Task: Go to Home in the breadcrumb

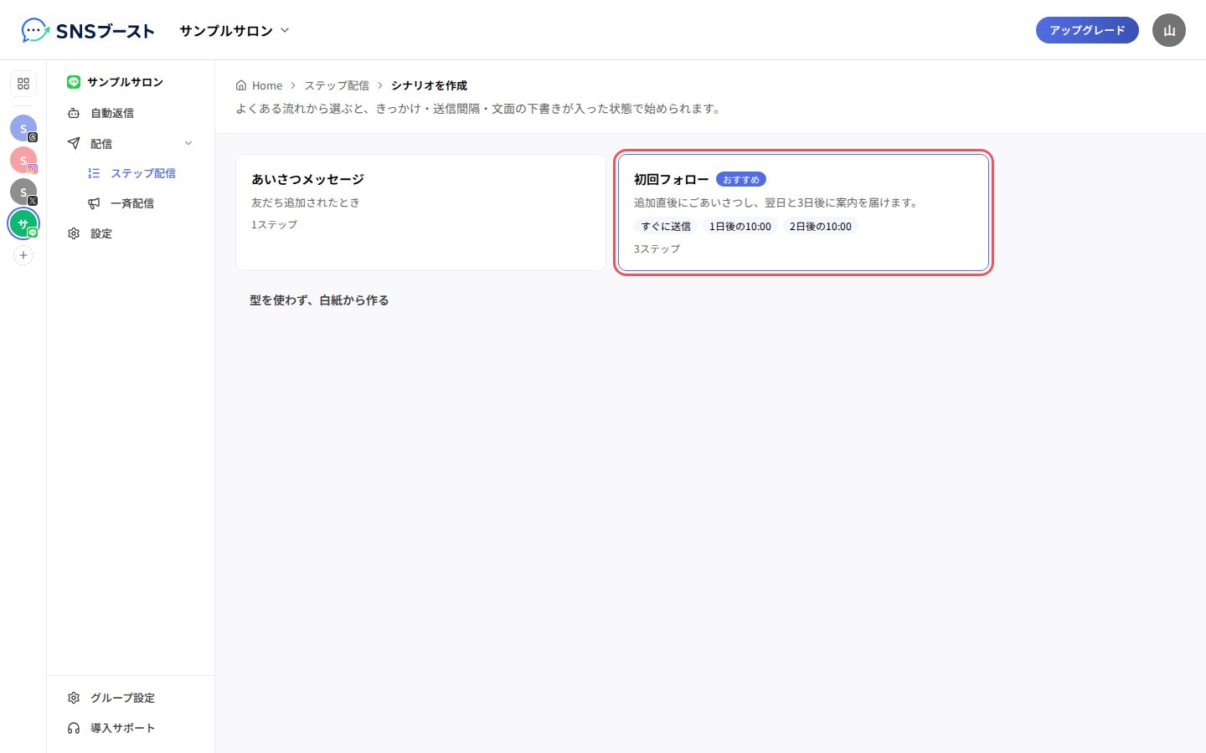Action: click(260, 85)
